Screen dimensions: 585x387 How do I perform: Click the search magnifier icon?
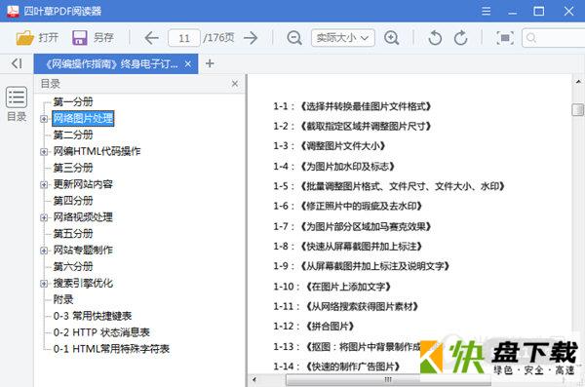point(531,38)
